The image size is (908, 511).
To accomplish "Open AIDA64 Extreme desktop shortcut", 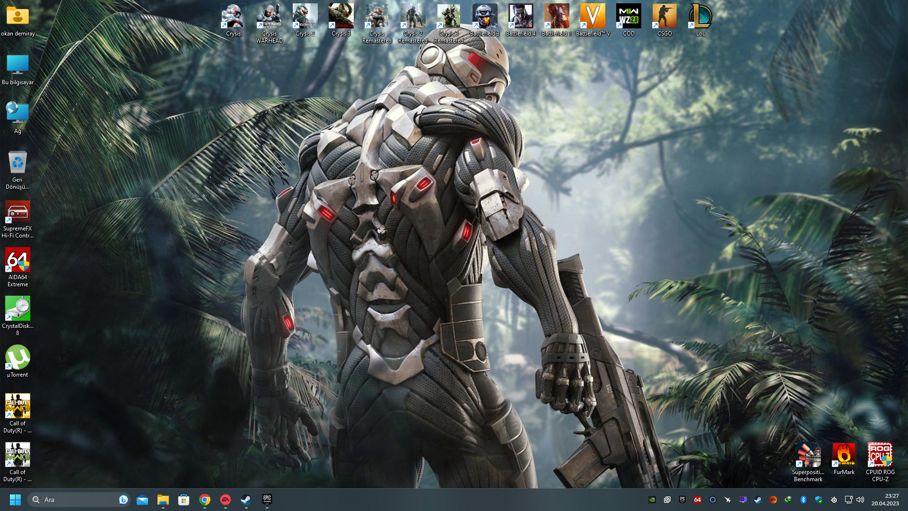I will pos(17,260).
